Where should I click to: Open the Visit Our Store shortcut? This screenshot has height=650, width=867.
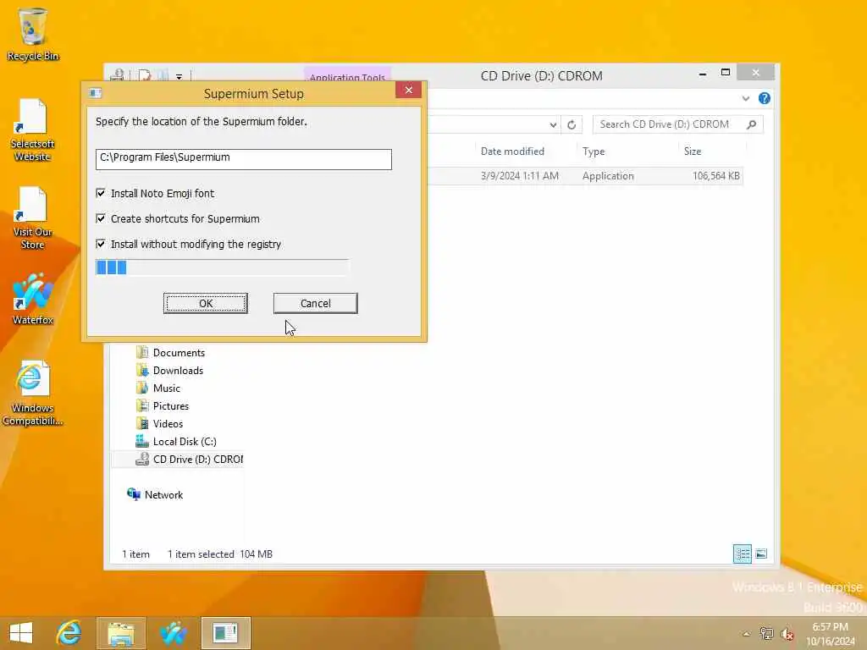click(33, 218)
